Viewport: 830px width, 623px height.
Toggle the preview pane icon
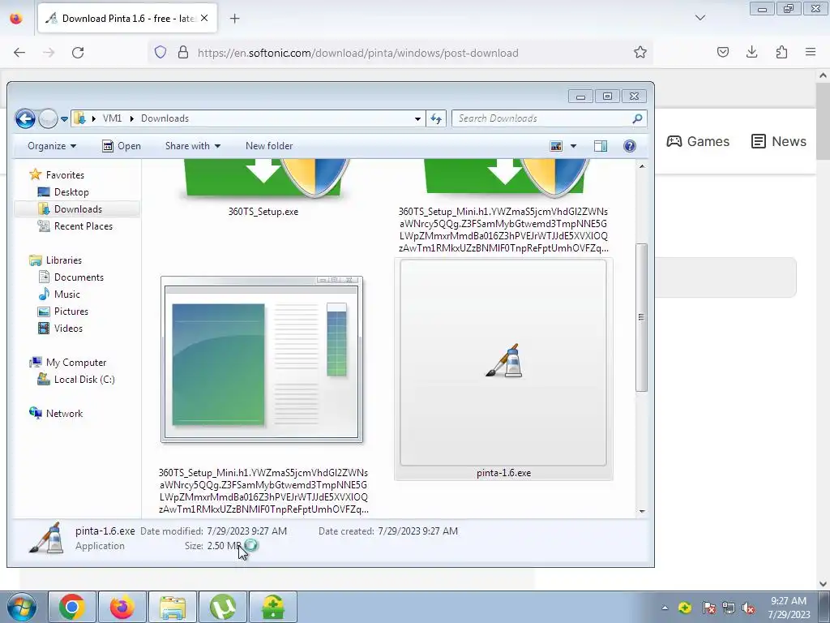(x=601, y=146)
